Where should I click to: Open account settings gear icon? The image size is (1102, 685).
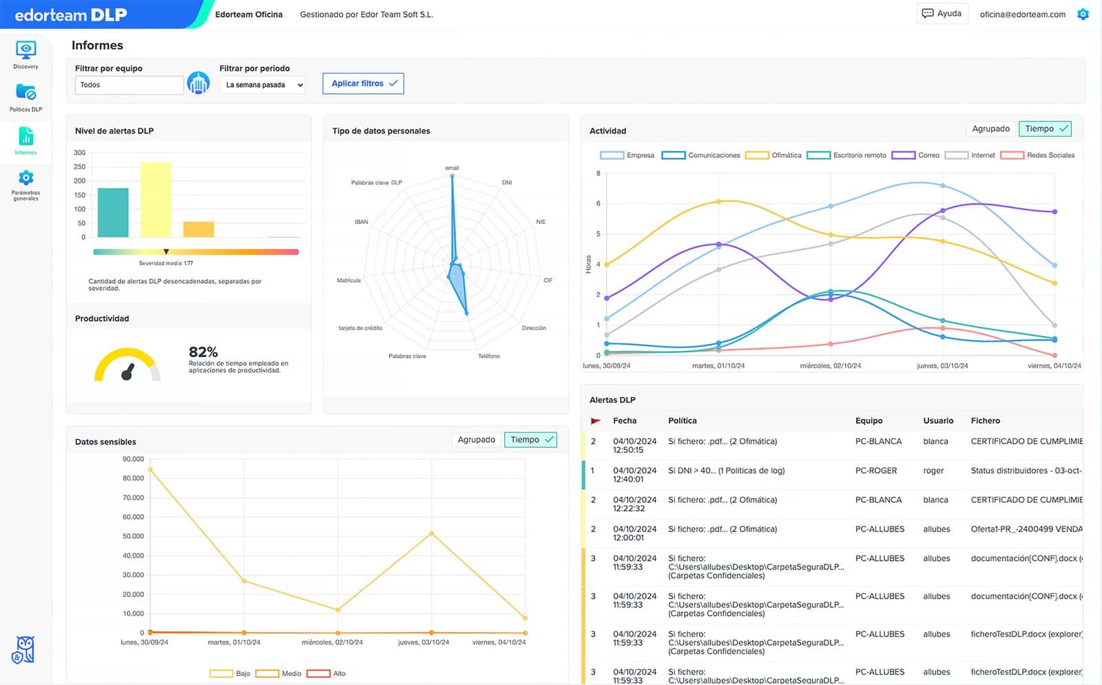click(1083, 14)
